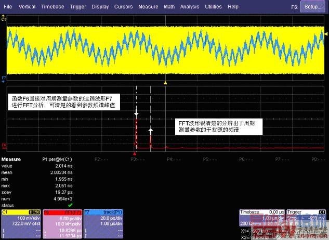
Task: Select the empty P2 measurement slot
Action: pyautogui.click(x=101, y=159)
